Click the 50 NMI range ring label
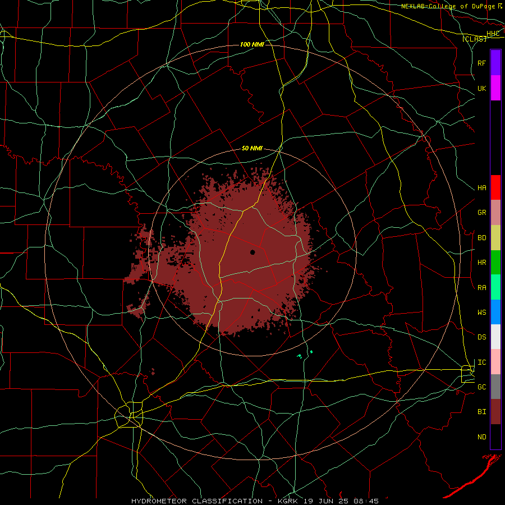 pos(252,148)
